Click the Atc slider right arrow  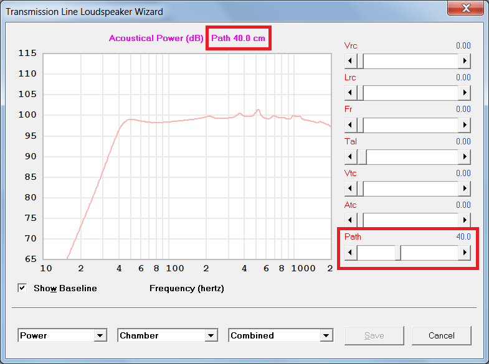tap(464, 220)
